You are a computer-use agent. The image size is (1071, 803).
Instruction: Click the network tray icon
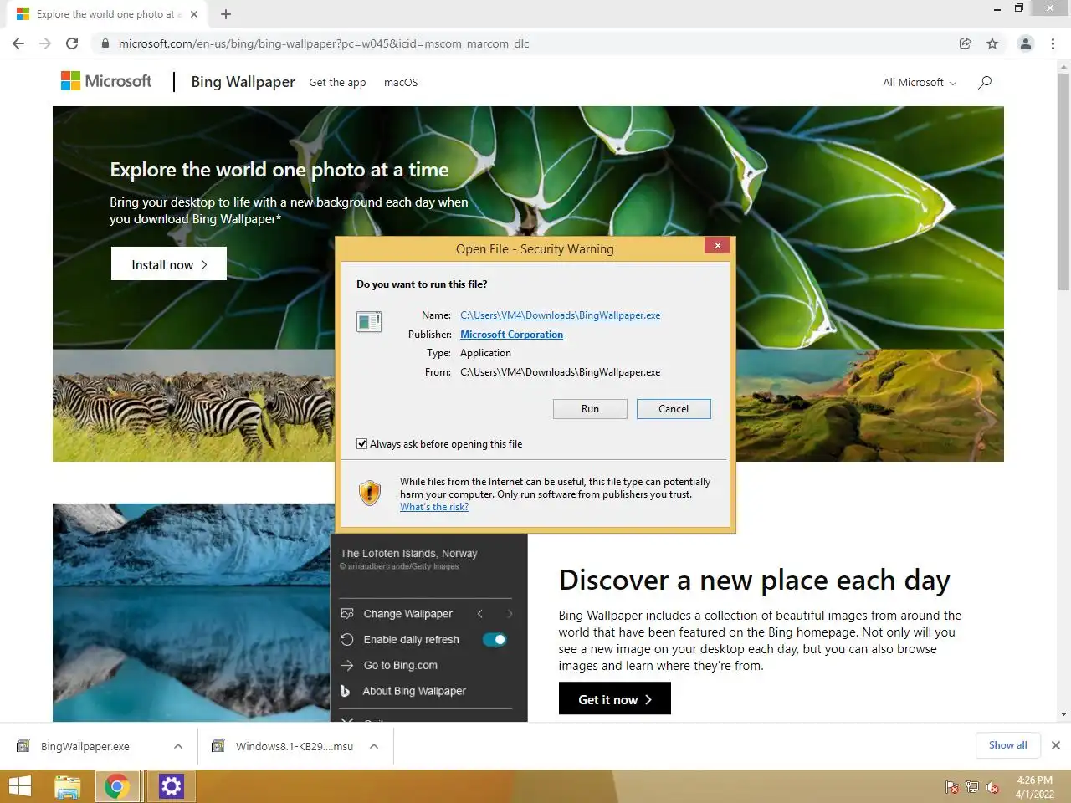(972, 787)
